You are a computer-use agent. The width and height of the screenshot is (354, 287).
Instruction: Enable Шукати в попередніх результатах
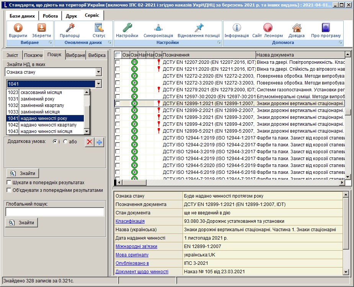coord(9,182)
